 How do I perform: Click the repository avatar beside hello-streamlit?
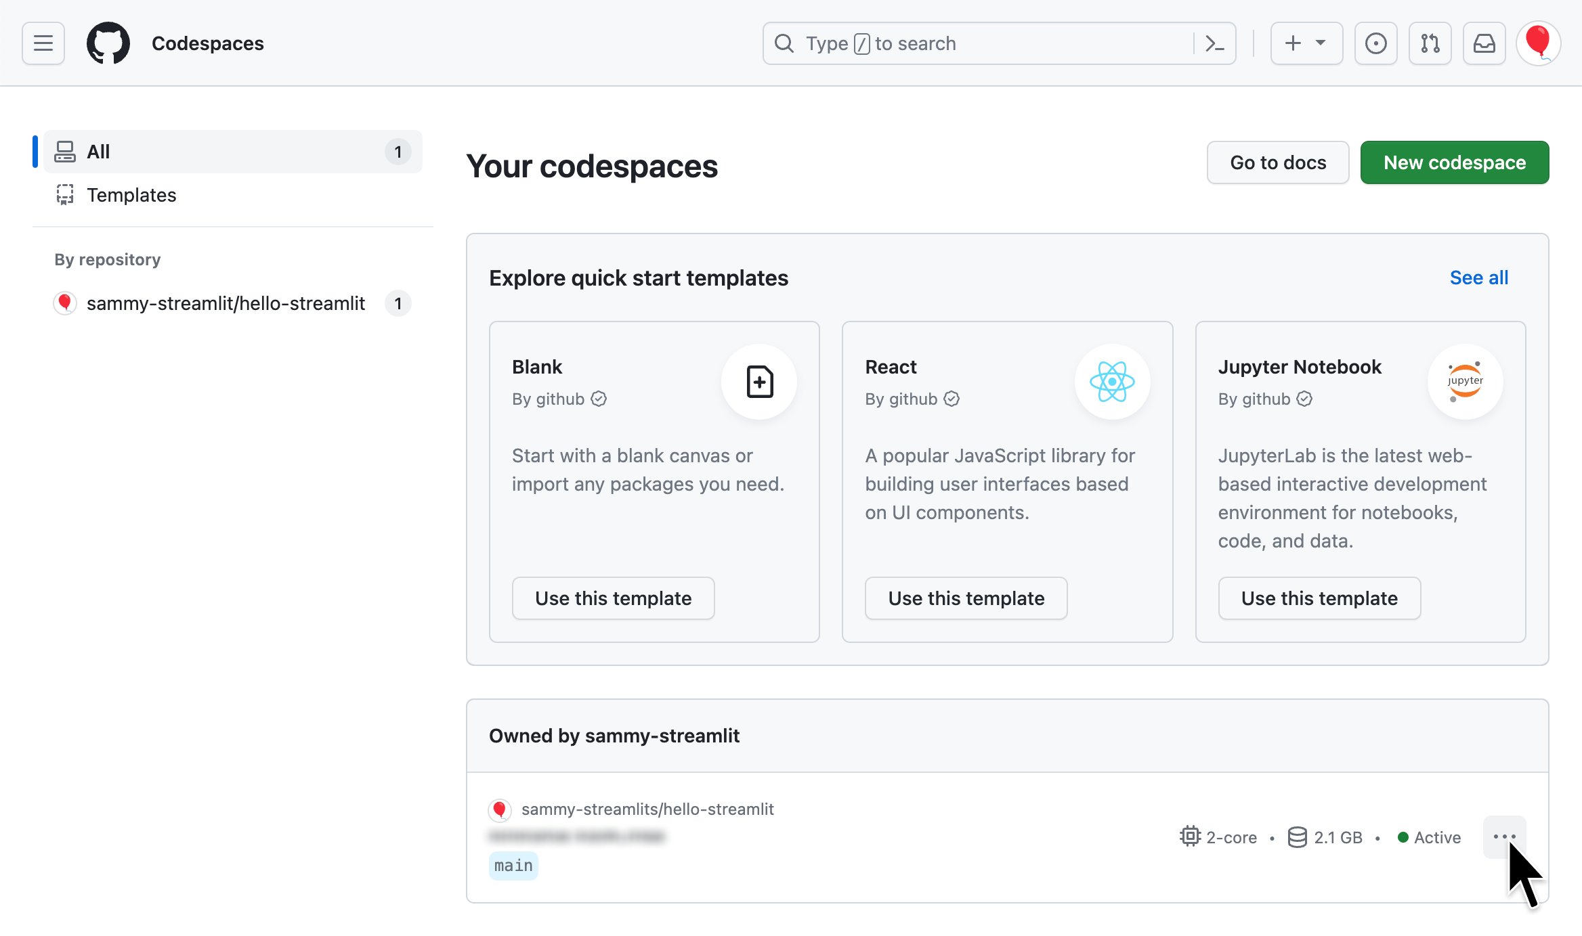tap(500, 809)
